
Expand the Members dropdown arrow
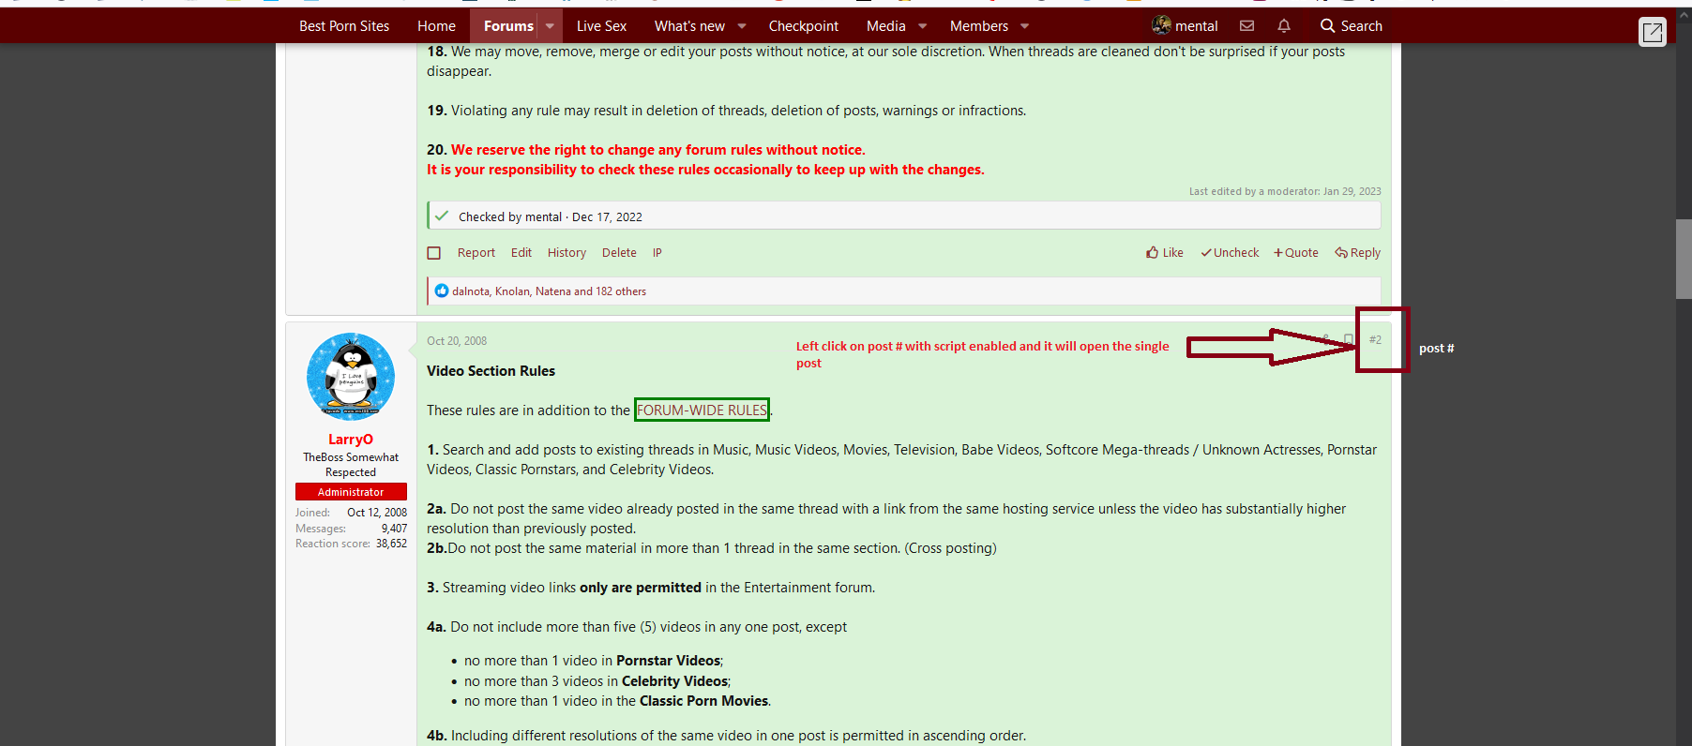click(x=1024, y=26)
